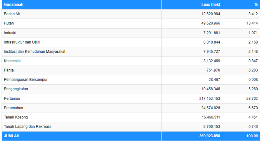Click the Luas (hek) column header
The width and height of the screenshot is (262, 142).
pyautogui.click(x=211, y=5)
